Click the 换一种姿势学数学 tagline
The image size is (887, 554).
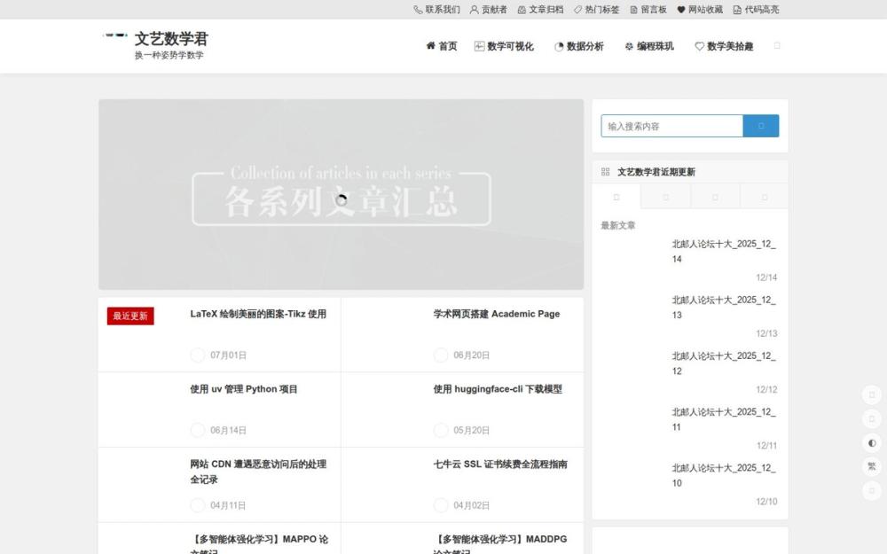pyautogui.click(x=169, y=55)
